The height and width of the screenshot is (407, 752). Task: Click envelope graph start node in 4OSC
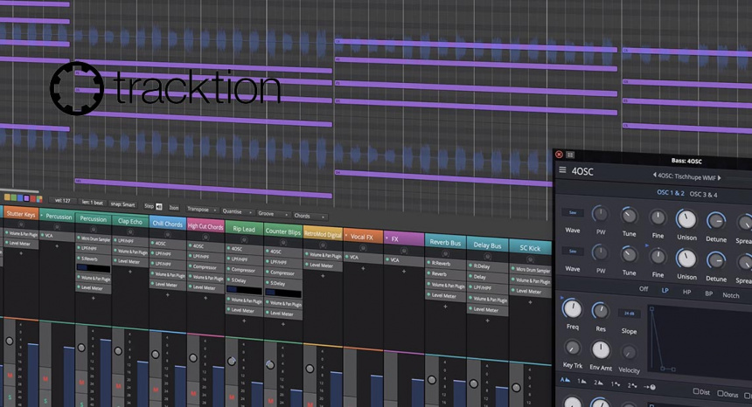[651, 309]
